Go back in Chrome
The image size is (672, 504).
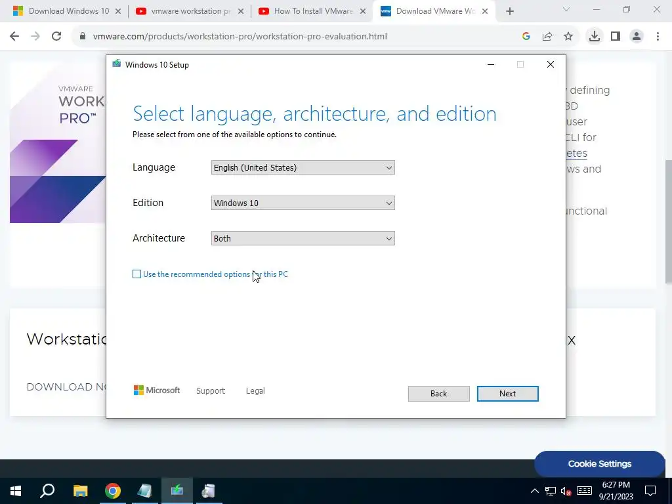[x=14, y=37]
